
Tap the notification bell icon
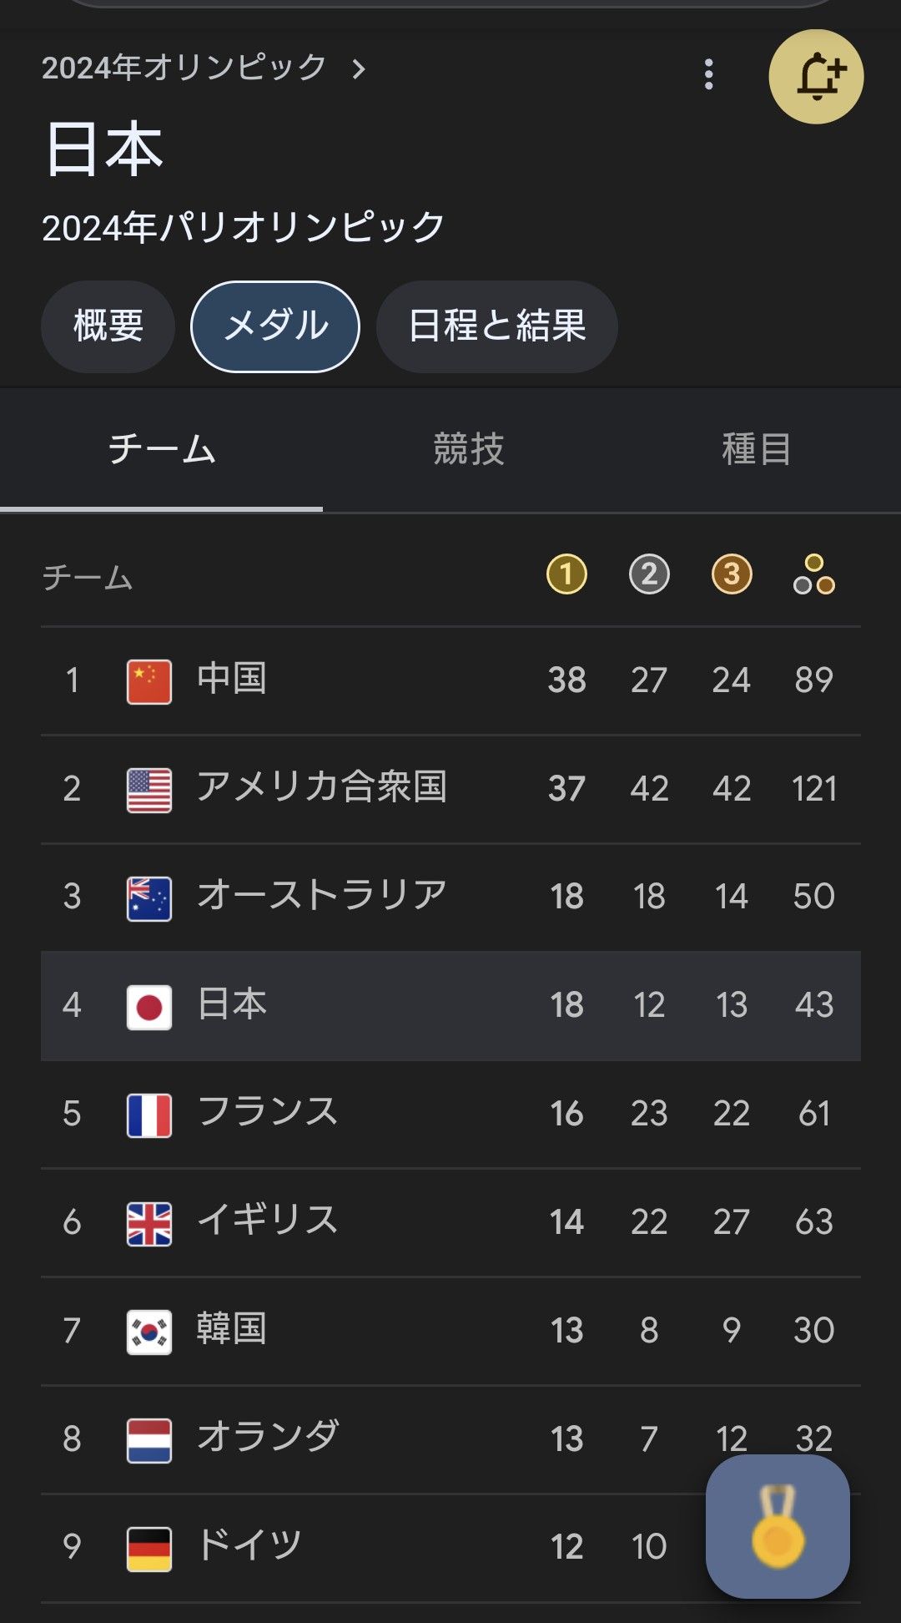(x=815, y=77)
